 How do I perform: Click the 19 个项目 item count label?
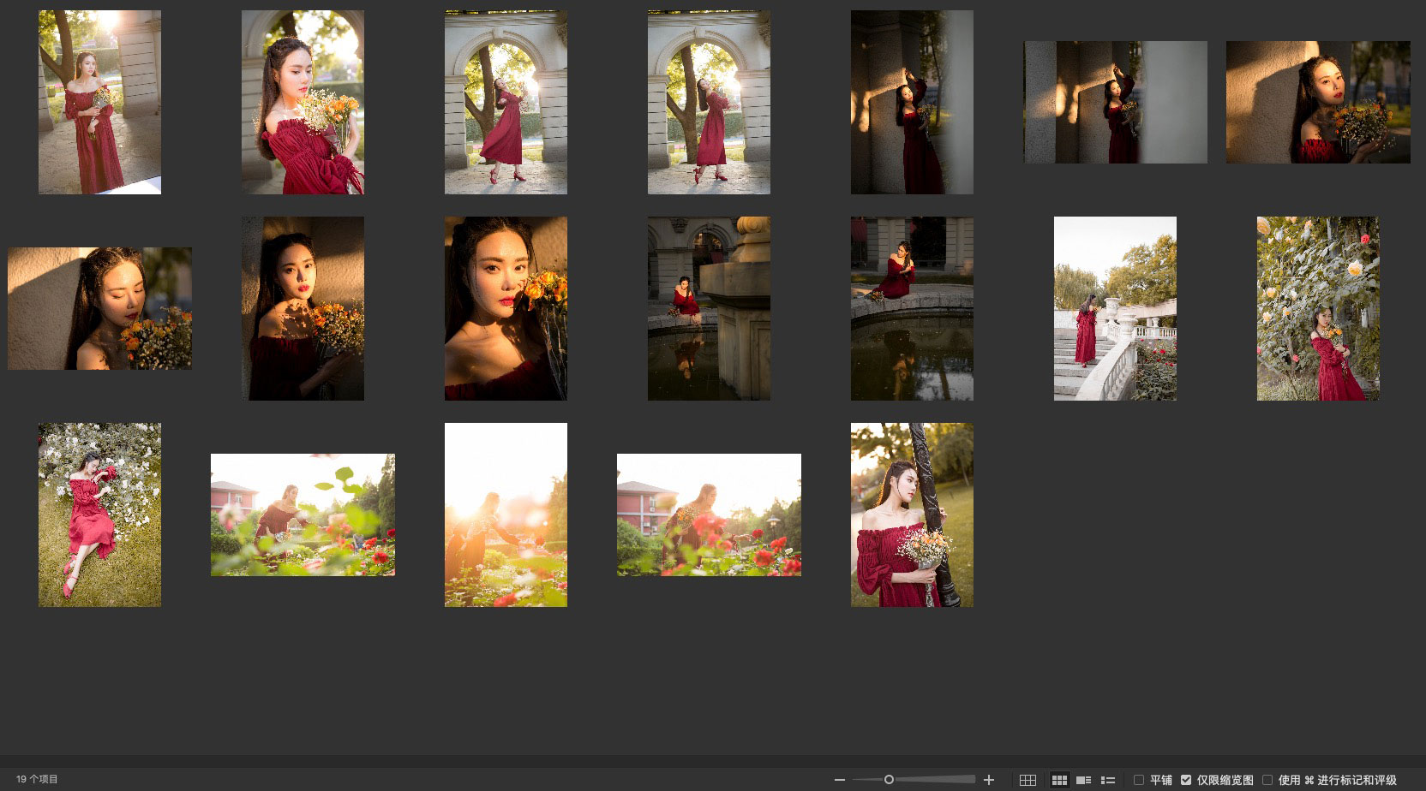37,780
